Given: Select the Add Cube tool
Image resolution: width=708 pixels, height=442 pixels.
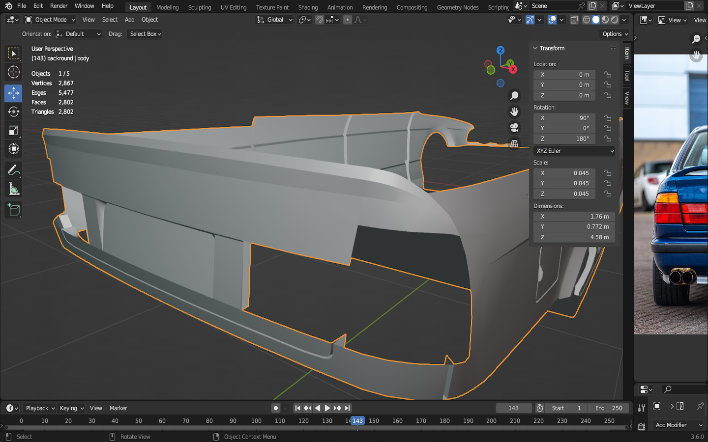Looking at the screenshot, I should 13,210.
